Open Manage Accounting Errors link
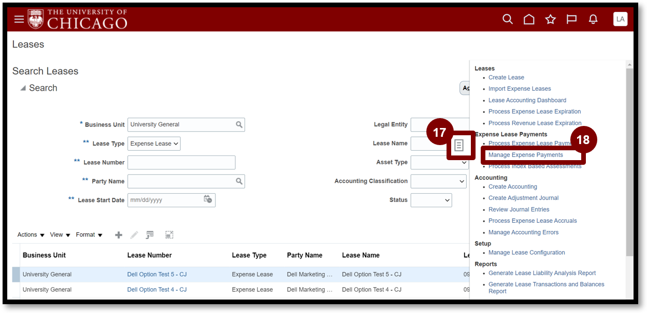Screen dimensions: 647x313 [x=524, y=232]
